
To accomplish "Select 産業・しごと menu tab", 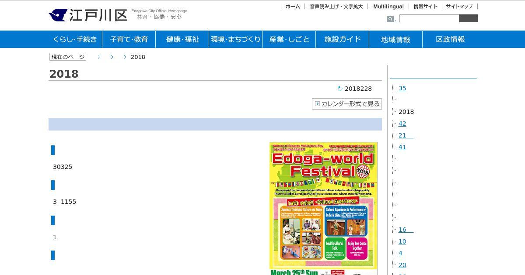I will click(x=289, y=39).
